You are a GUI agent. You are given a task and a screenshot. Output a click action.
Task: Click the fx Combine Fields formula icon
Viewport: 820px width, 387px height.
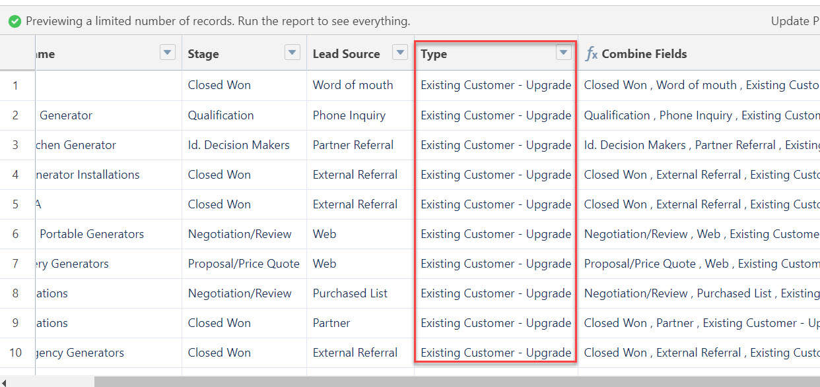pyautogui.click(x=590, y=53)
